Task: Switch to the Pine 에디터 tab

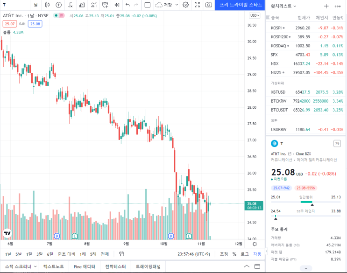Action: pos(84,266)
